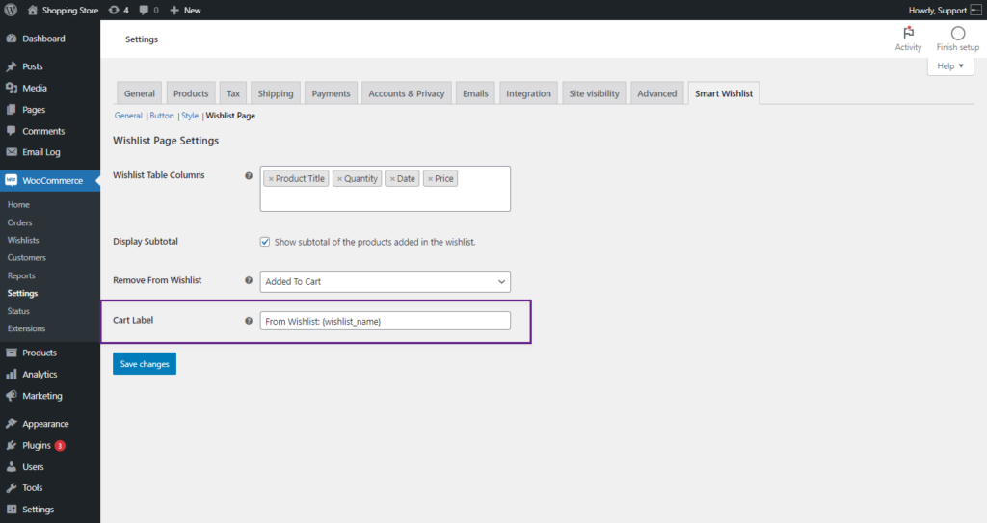This screenshot has width=987, height=523.
Task: Click Appearance brush icon
Action: [x=12, y=424]
